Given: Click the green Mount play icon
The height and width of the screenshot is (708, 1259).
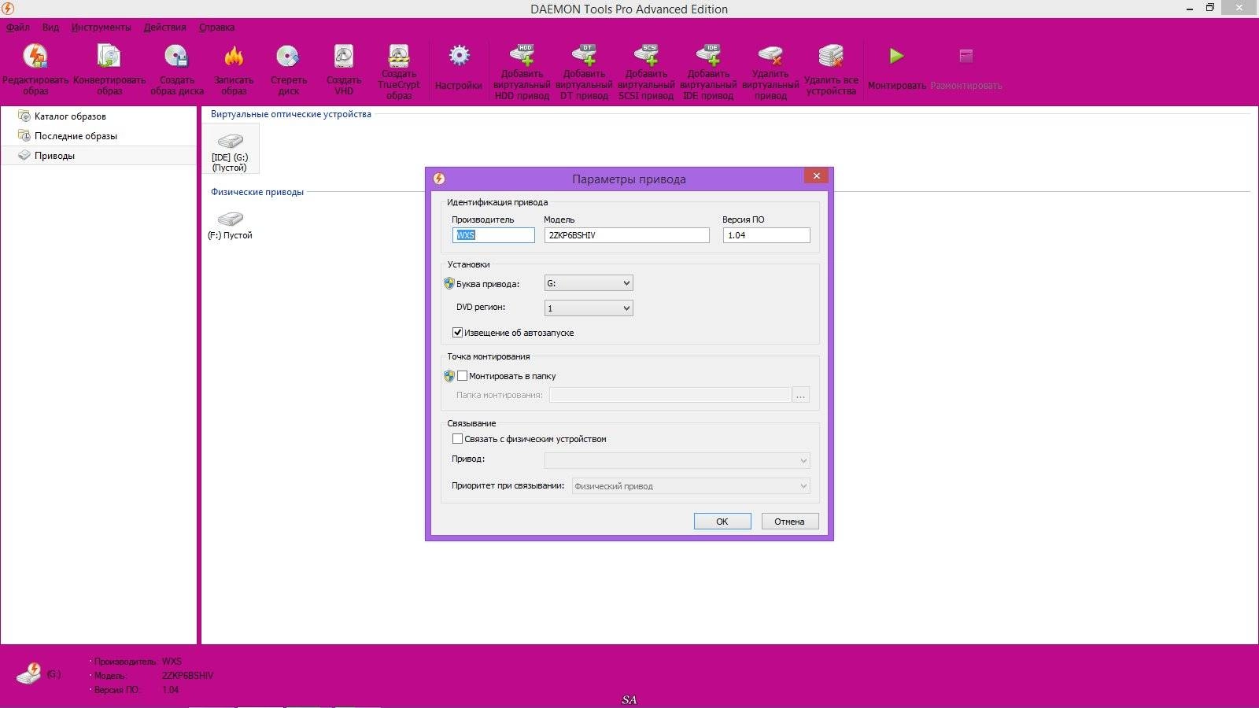Looking at the screenshot, I should 896,56.
